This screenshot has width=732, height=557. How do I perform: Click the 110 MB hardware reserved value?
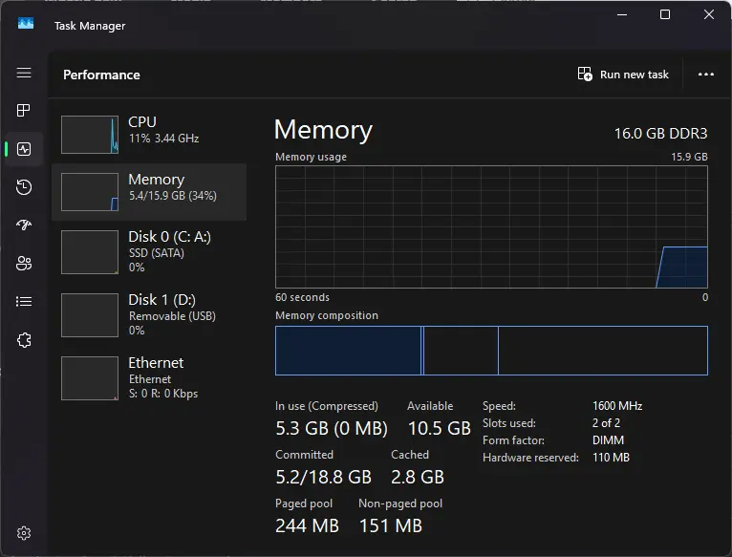pos(611,458)
